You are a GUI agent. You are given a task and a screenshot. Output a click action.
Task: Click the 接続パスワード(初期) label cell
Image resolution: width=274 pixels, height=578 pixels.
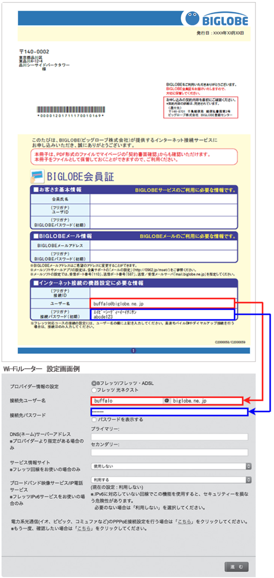(x=61, y=314)
